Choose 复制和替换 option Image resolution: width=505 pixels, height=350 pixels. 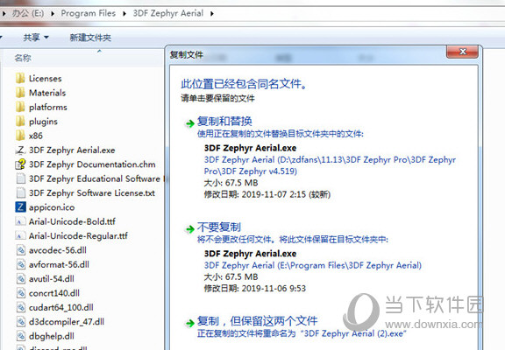tap(224, 122)
